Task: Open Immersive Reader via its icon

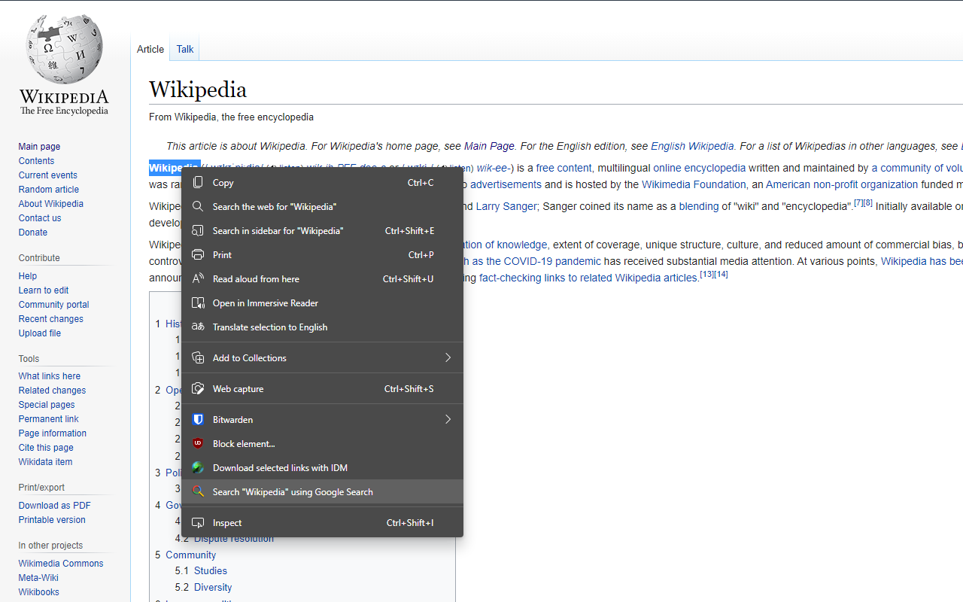Action: click(197, 303)
